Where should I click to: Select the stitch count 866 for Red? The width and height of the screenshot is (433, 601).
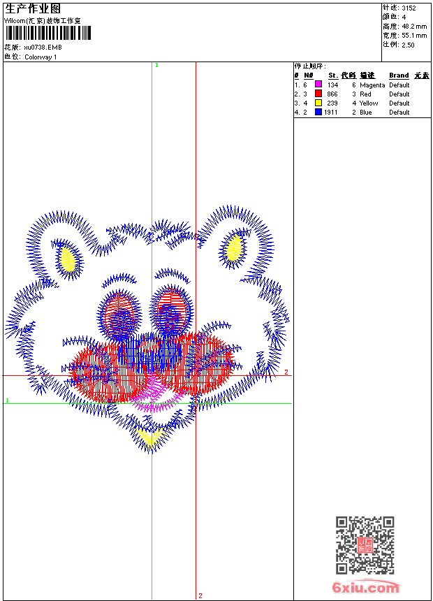332,94
